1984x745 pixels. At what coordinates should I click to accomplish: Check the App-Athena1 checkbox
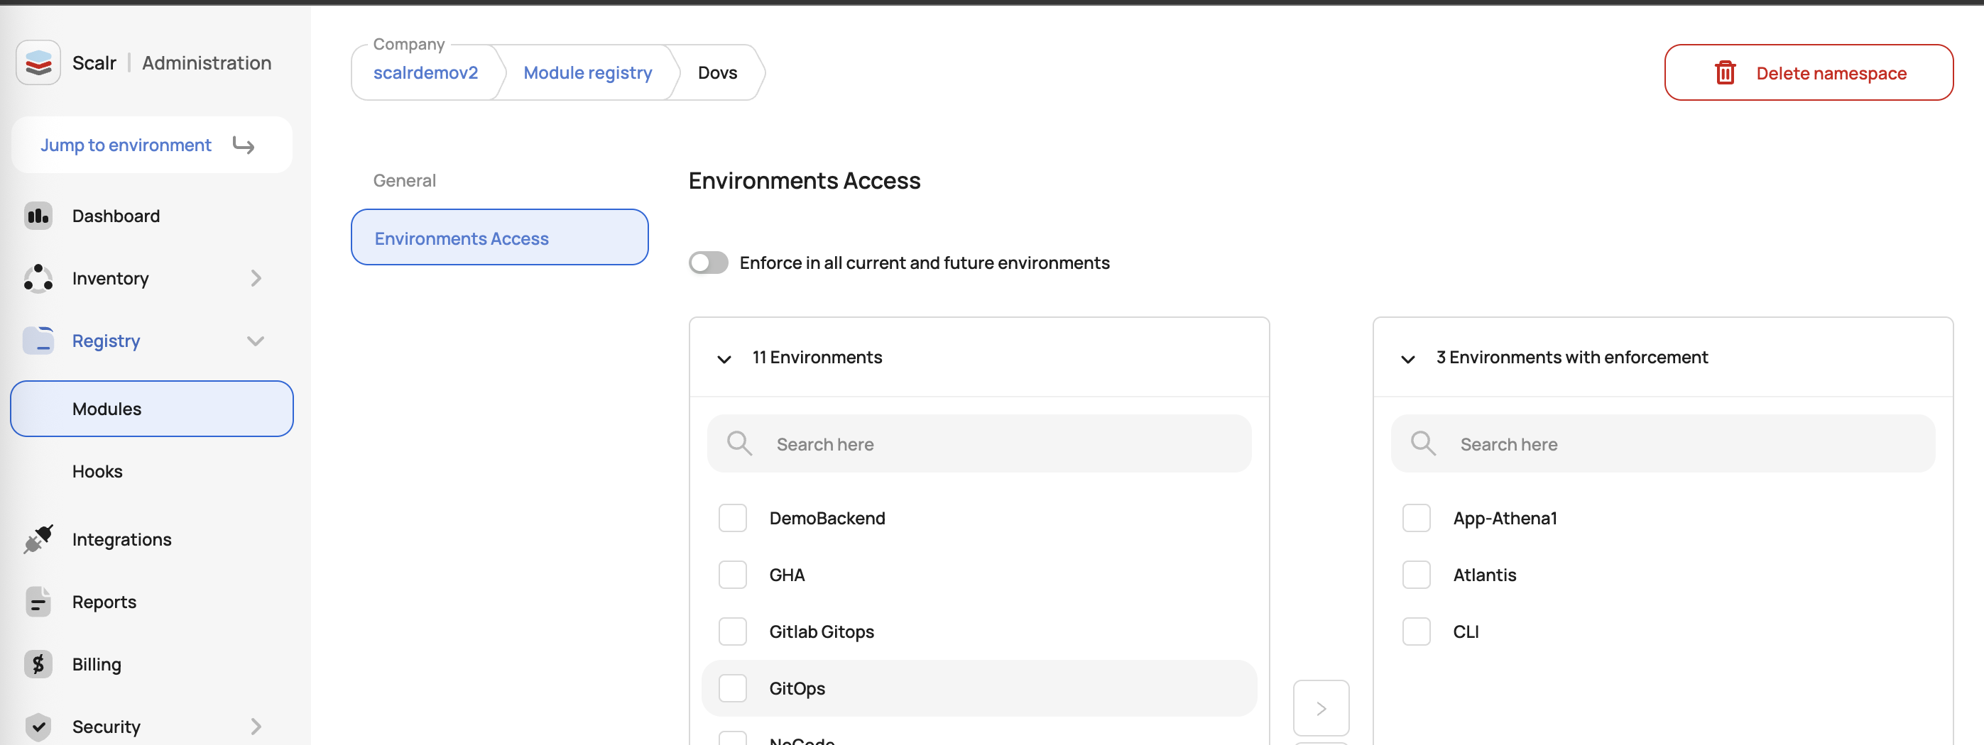[x=1417, y=518]
